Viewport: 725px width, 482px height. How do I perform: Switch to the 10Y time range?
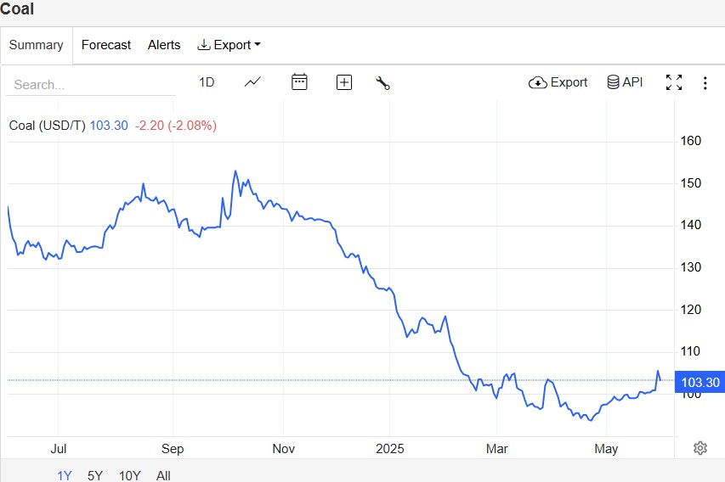pos(129,475)
